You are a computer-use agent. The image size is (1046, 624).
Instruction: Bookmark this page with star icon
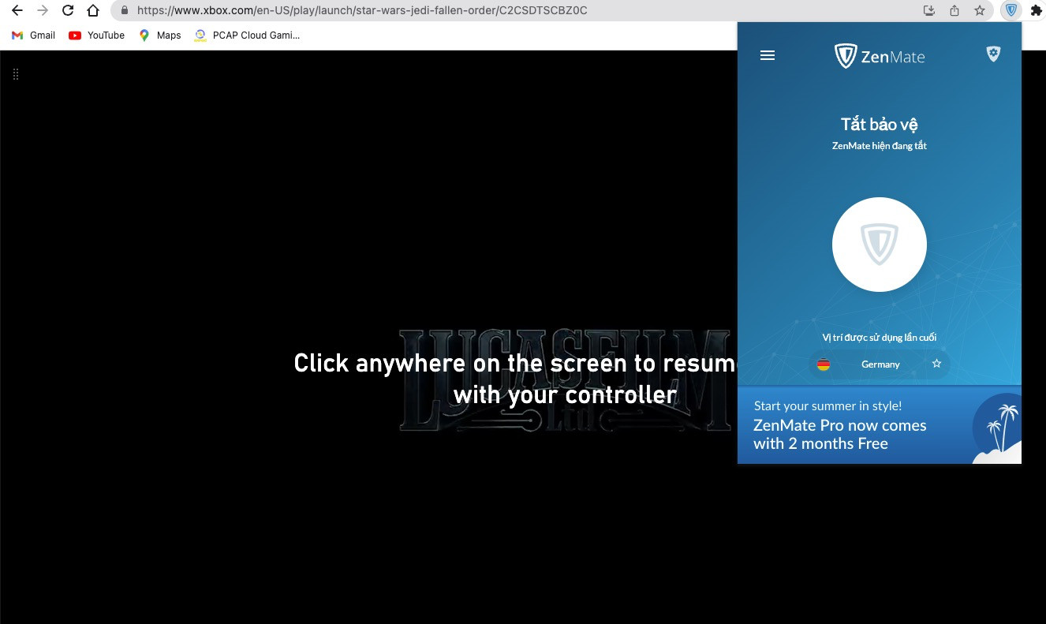(x=980, y=10)
